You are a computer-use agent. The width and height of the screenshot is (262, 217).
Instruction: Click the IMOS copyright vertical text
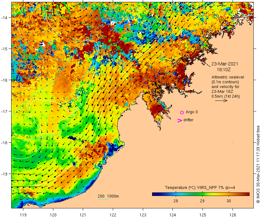(x=258, y=164)
